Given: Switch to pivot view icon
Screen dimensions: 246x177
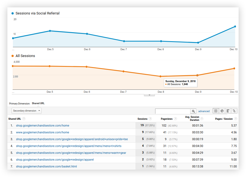Looking at the screenshot, I should click(x=234, y=111).
